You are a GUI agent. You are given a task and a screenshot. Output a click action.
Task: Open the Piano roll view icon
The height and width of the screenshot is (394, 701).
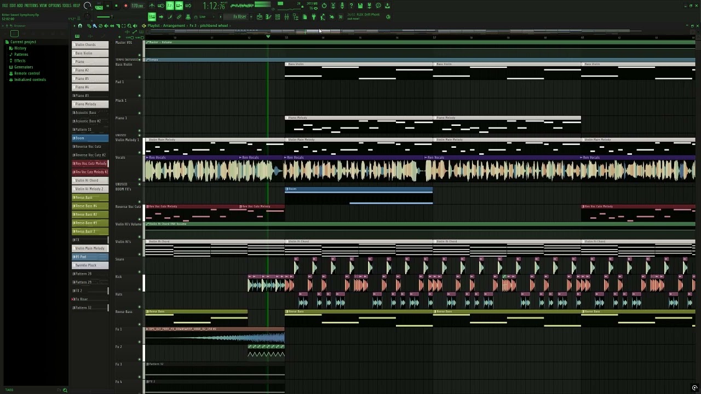(x=268, y=16)
